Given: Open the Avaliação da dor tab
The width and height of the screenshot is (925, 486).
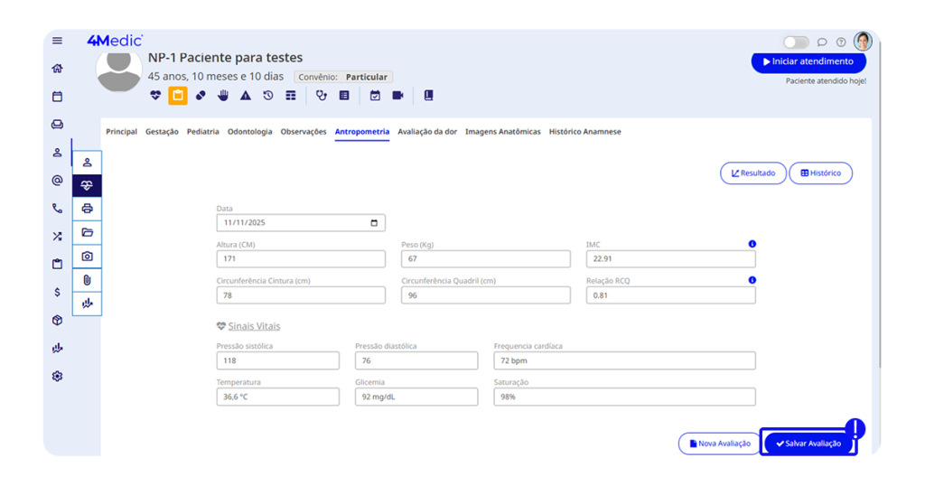Looking at the screenshot, I should (427, 132).
